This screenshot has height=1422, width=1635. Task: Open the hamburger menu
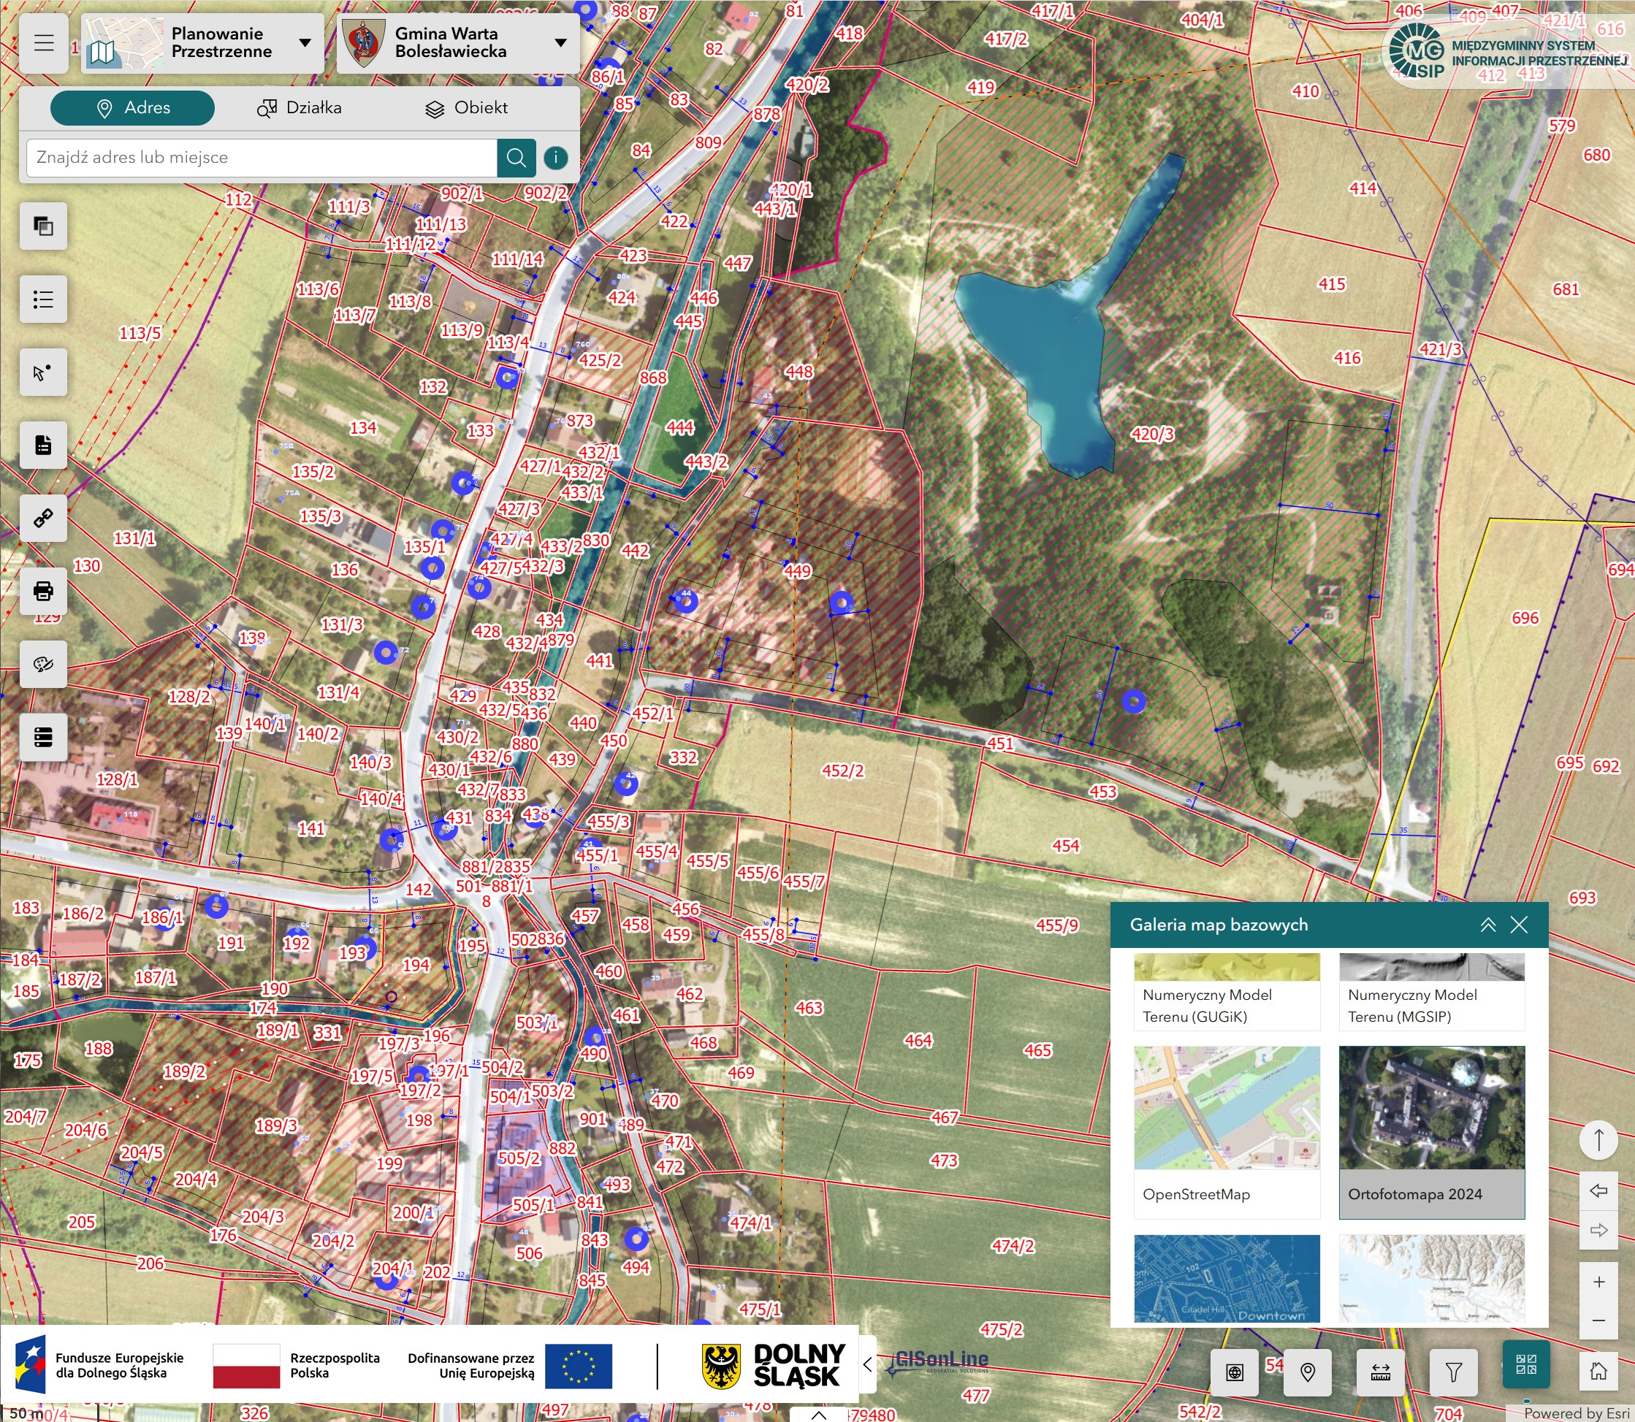tap(44, 43)
